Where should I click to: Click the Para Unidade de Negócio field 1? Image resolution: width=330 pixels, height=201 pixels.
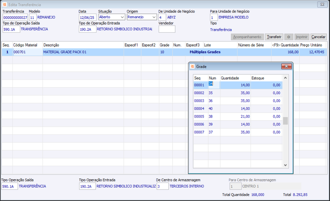(214, 17)
